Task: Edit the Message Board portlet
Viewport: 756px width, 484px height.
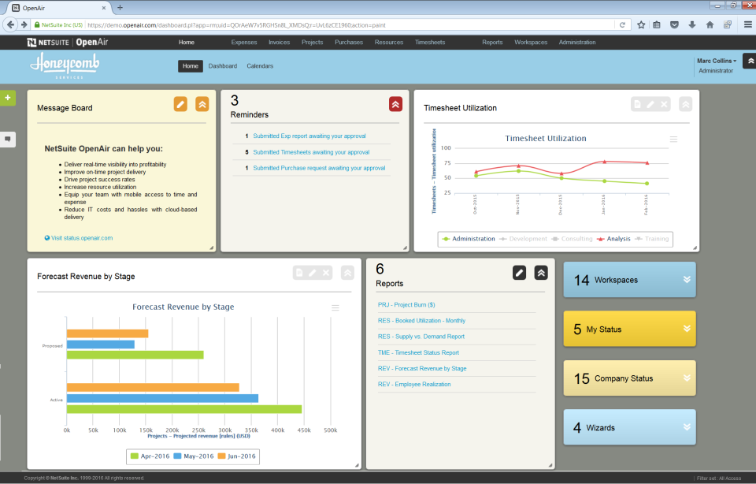Action: [x=180, y=103]
